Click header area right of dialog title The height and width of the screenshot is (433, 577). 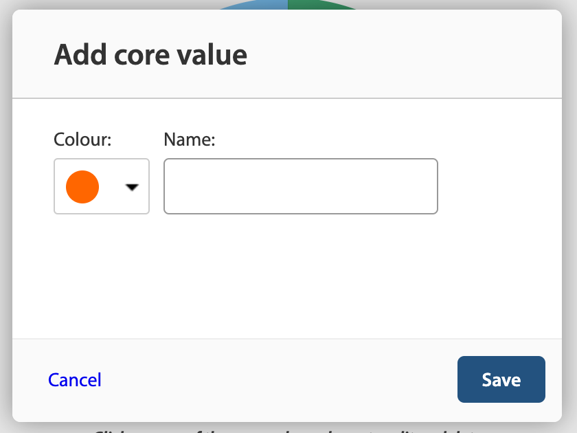click(x=405, y=54)
